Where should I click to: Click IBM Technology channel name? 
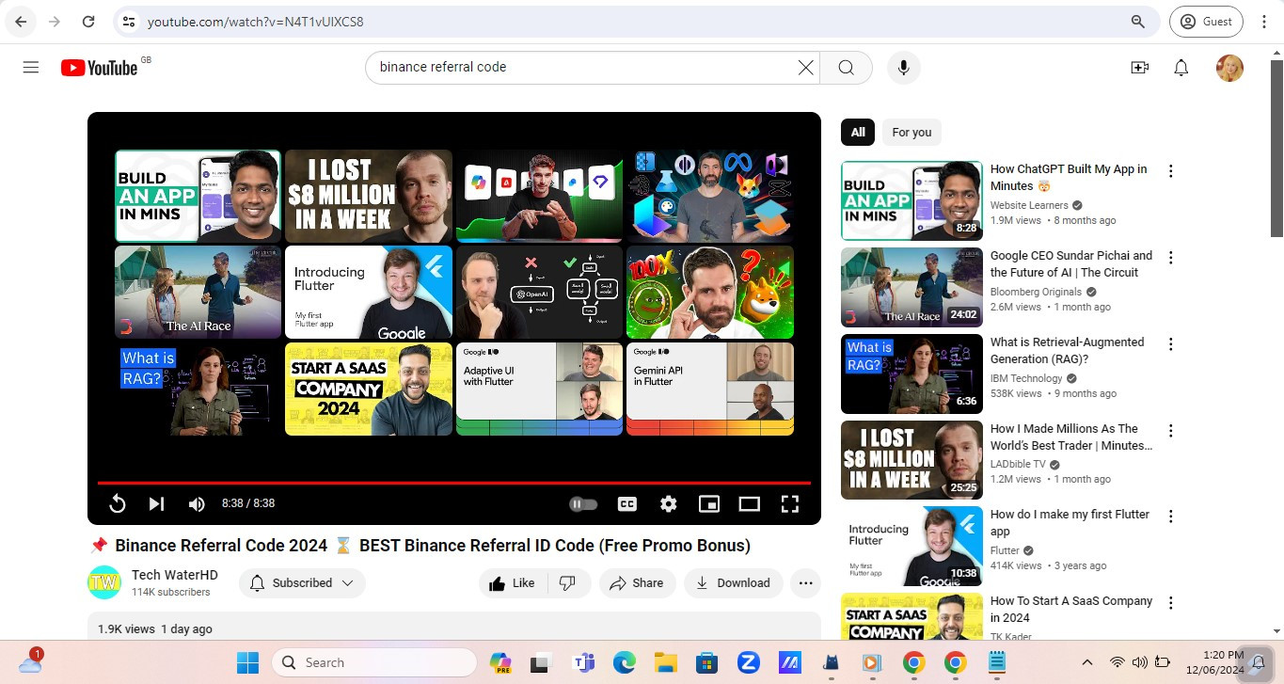coord(1026,378)
